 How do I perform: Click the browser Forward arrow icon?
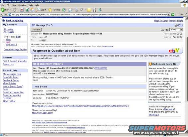14,10
